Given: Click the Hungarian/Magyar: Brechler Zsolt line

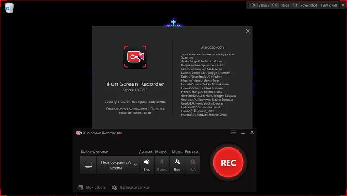Looking at the screenshot, I should pyautogui.click(x=204, y=115).
